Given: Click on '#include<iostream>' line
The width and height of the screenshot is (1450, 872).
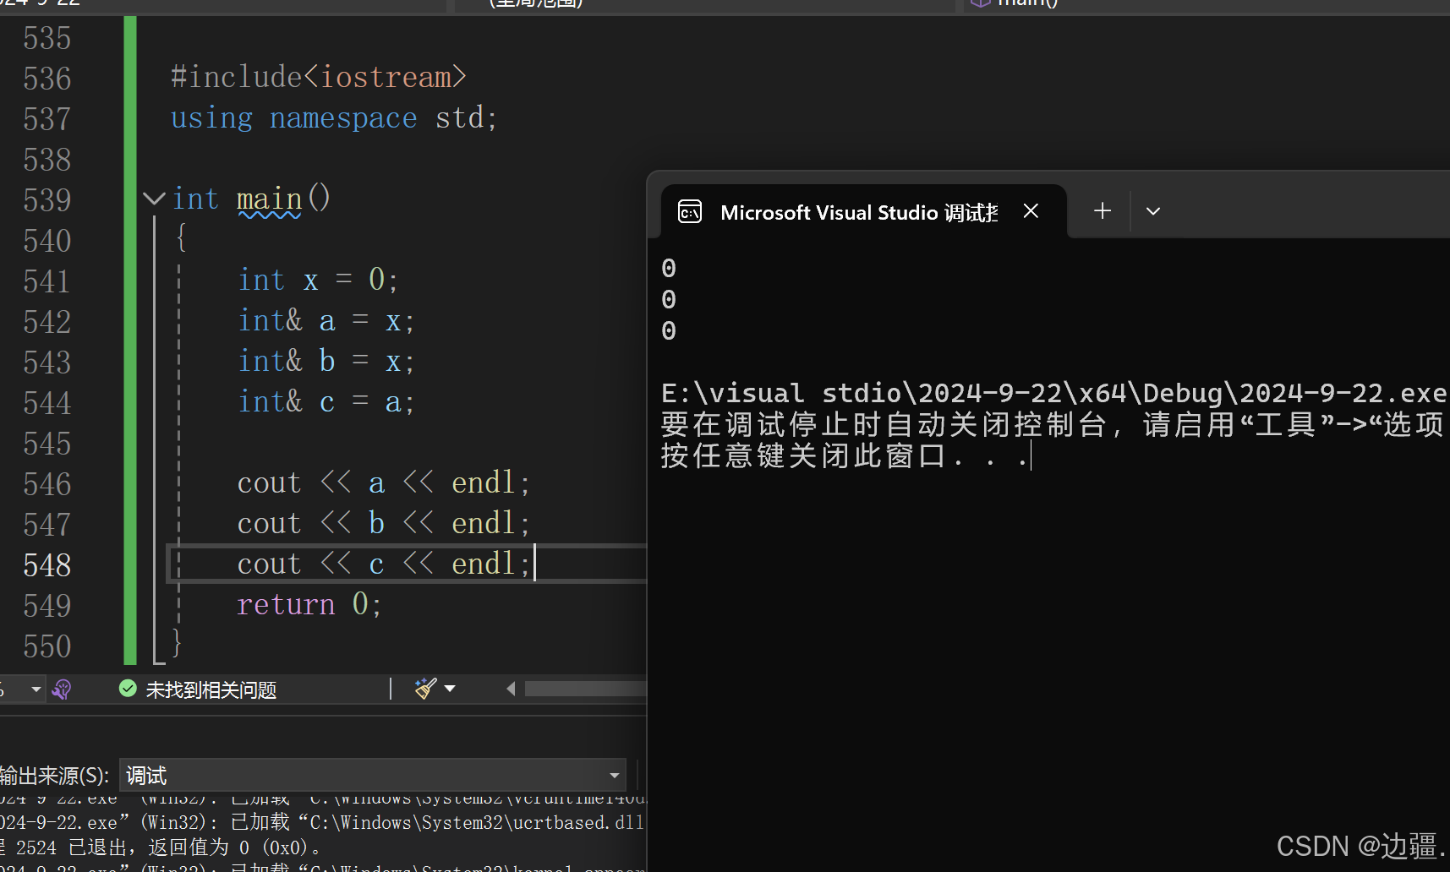Looking at the screenshot, I should tap(318, 77).
